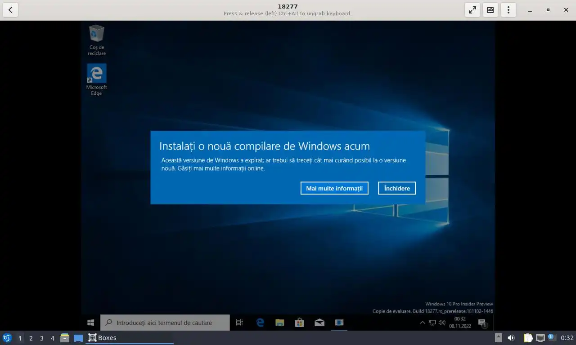
Task: Open the host panel application menu
Action: [x=7, y=338]
